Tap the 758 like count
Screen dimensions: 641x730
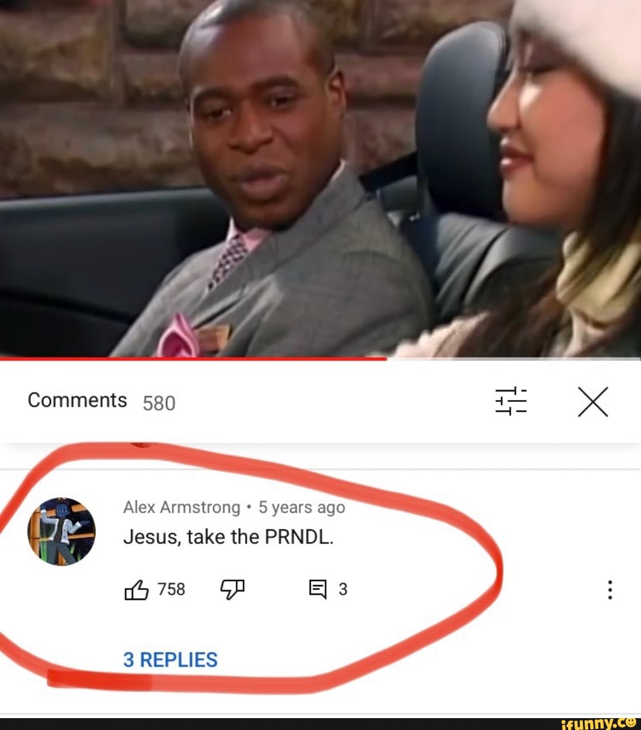pyautogui.click(x=172, y=589)
